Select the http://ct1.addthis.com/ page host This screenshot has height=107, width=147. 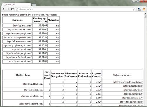click(23, 84)
